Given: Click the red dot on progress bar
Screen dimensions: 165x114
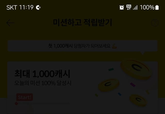Looking at the screenshot, I should [x=16, y=104].
